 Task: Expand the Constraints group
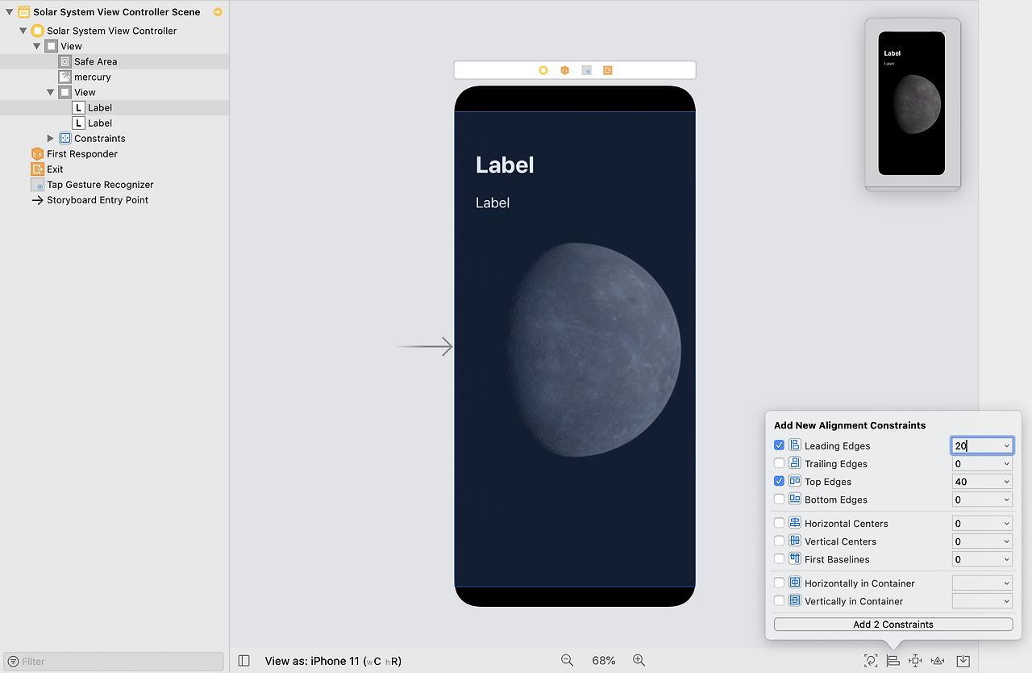click(x=51, y=138)
